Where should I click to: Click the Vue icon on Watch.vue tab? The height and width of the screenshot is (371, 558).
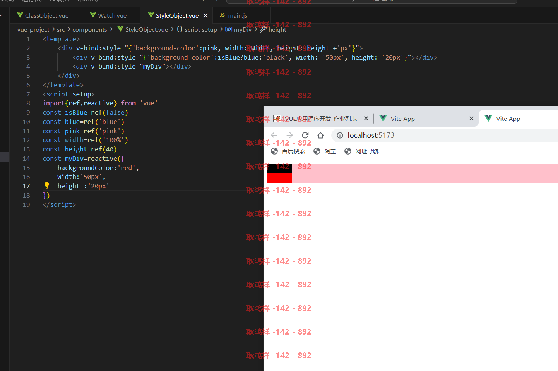(93, 15)
